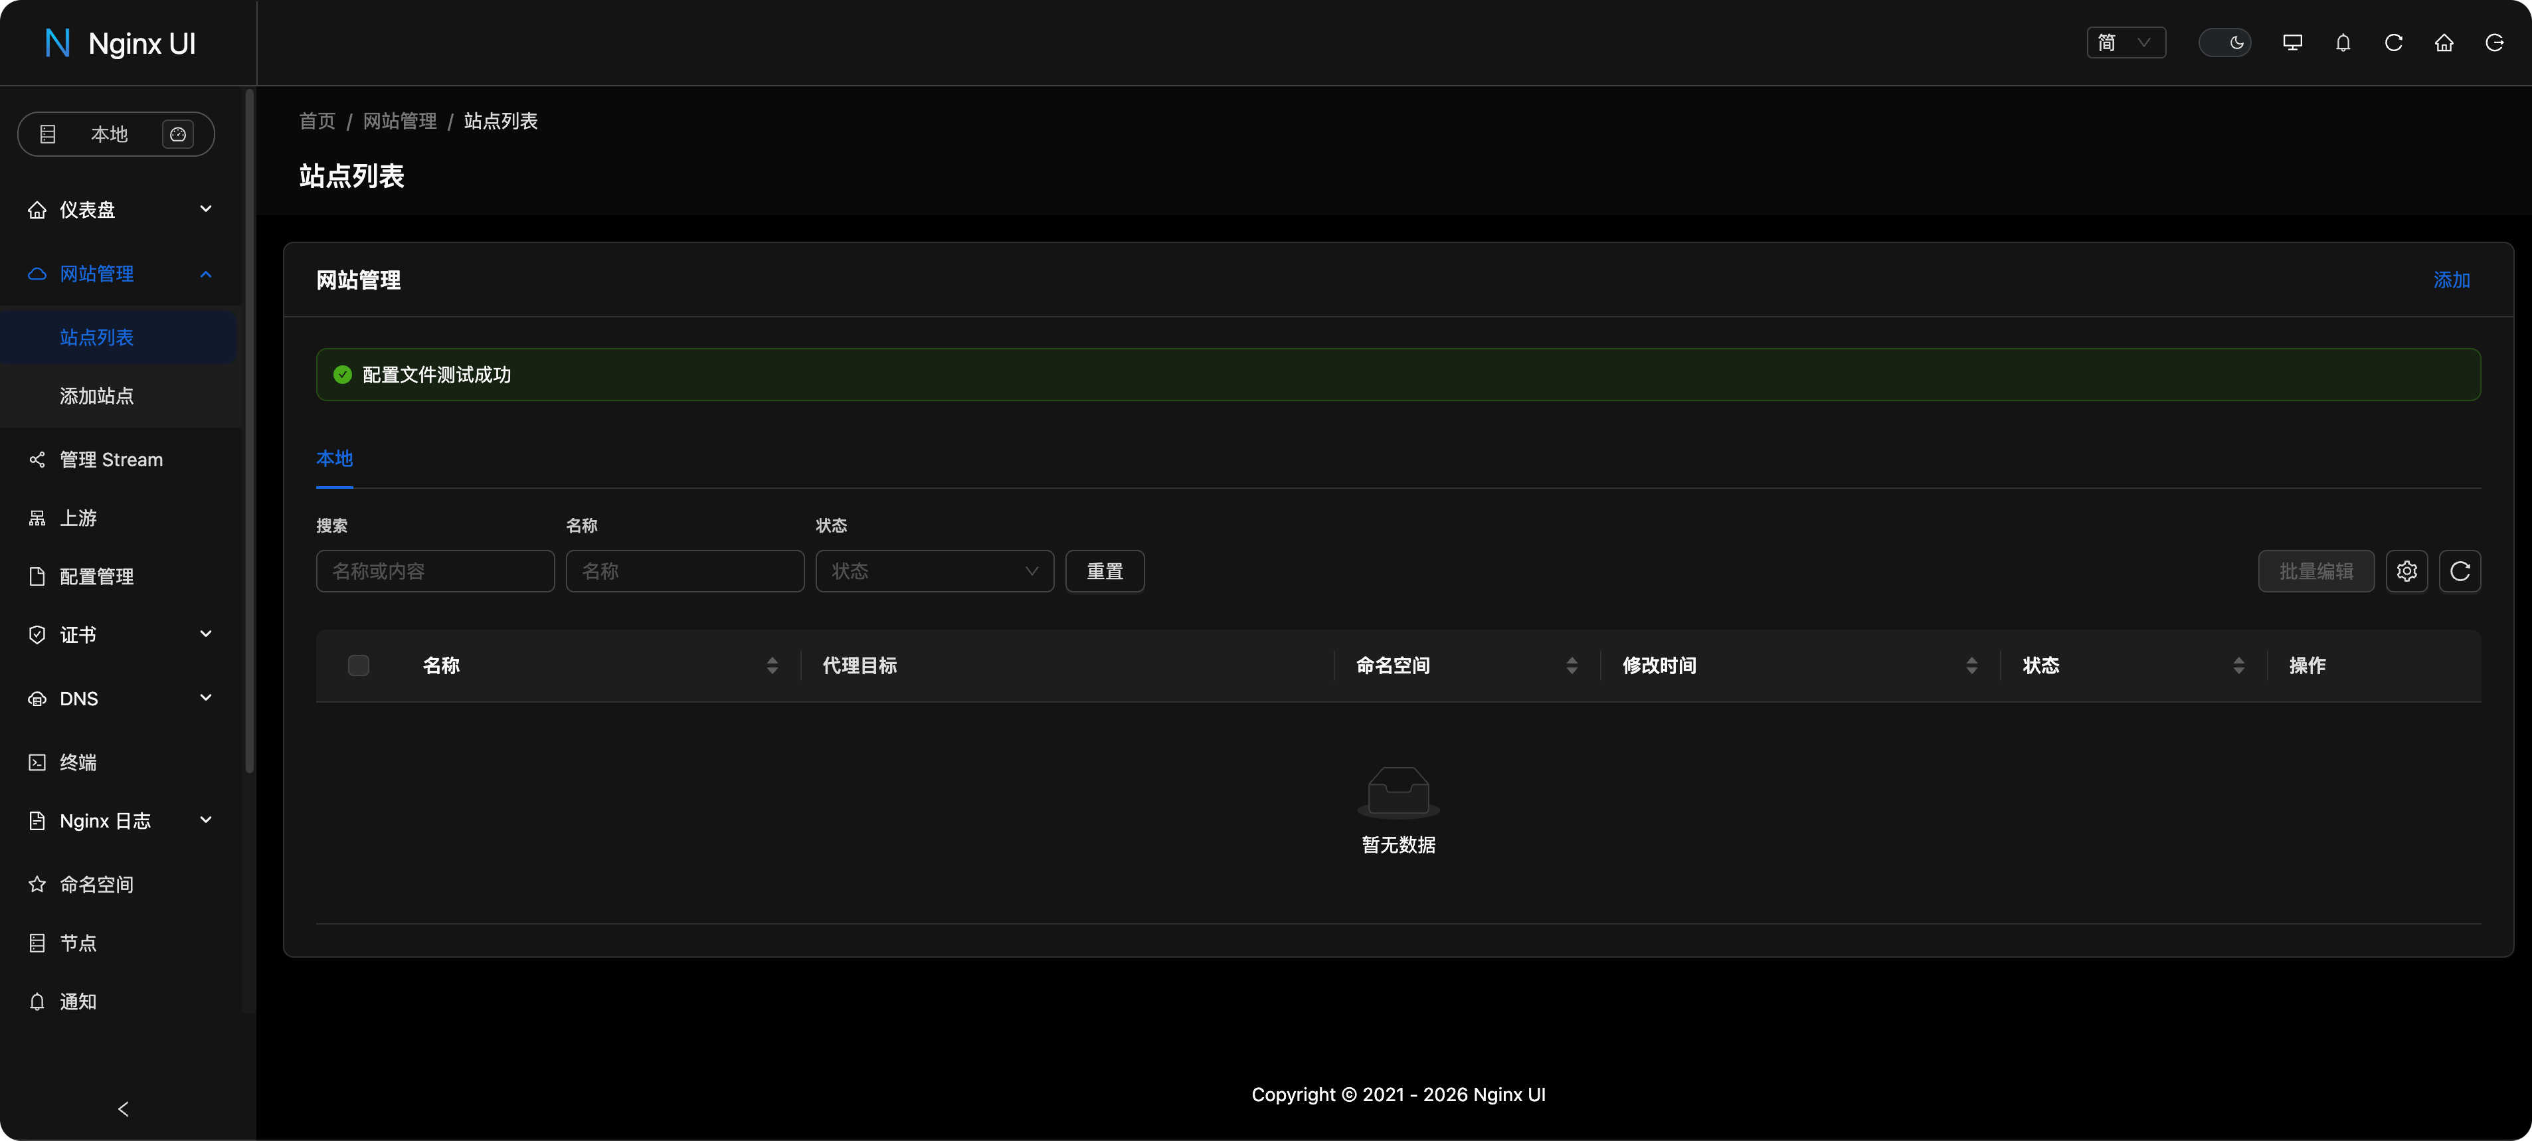
Task: Check the select-all checkbox in table header
Action: (x=359, y=665)
